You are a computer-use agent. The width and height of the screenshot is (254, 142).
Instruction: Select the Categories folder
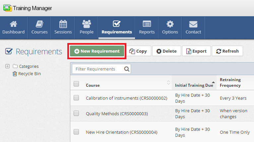click(26, 66)
